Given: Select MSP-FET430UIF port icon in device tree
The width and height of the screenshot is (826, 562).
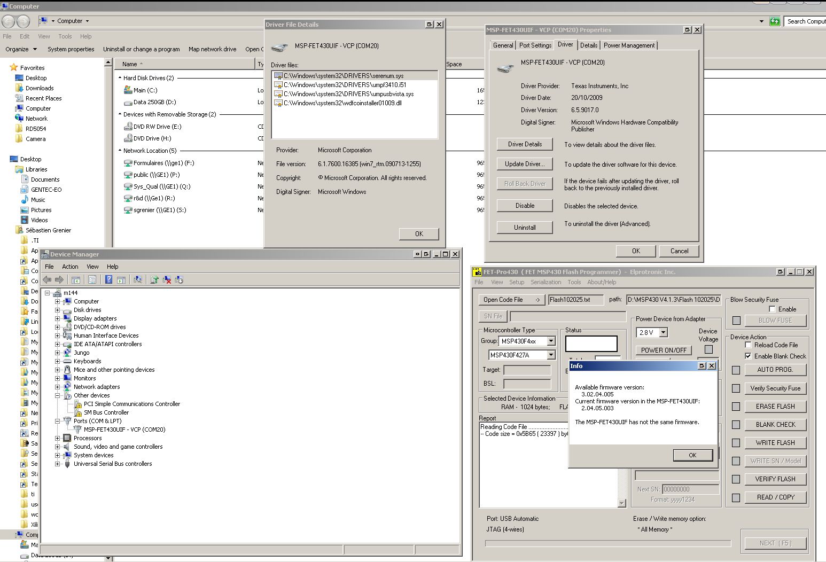Looking at the screenshot, I should (x=77, y=430).
